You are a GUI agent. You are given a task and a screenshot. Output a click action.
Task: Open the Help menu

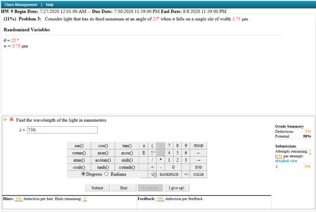coord(50,5)
